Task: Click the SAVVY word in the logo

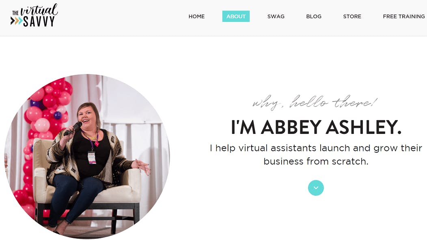Action: [39, 21]
